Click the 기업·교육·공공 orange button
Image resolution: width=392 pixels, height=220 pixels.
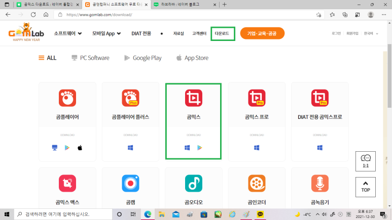coord(262,33)
